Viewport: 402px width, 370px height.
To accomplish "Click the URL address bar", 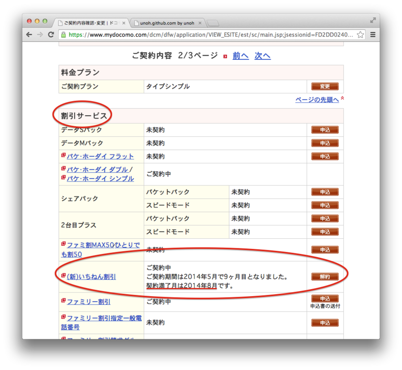I will (x=211, y=35).
